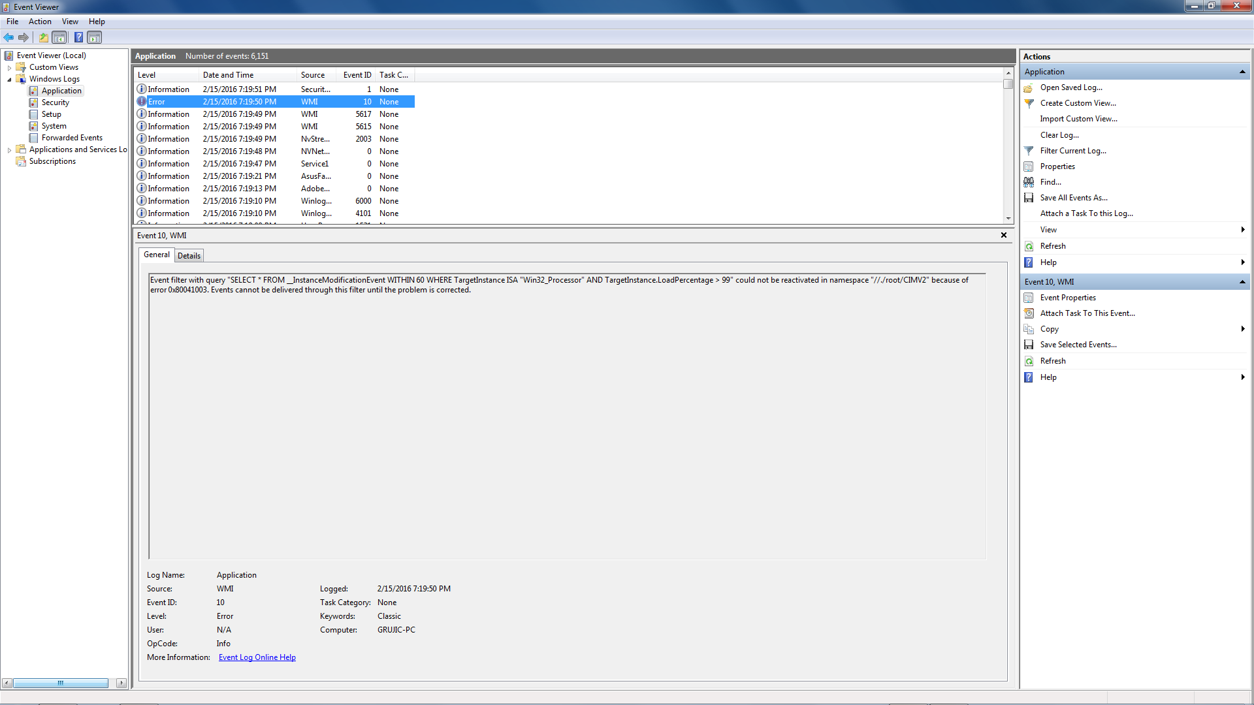Screen dimensions: 1254x705
Task: Toggle the Show/Hide Console Tree toolbar button
Action: pos(59,37)
